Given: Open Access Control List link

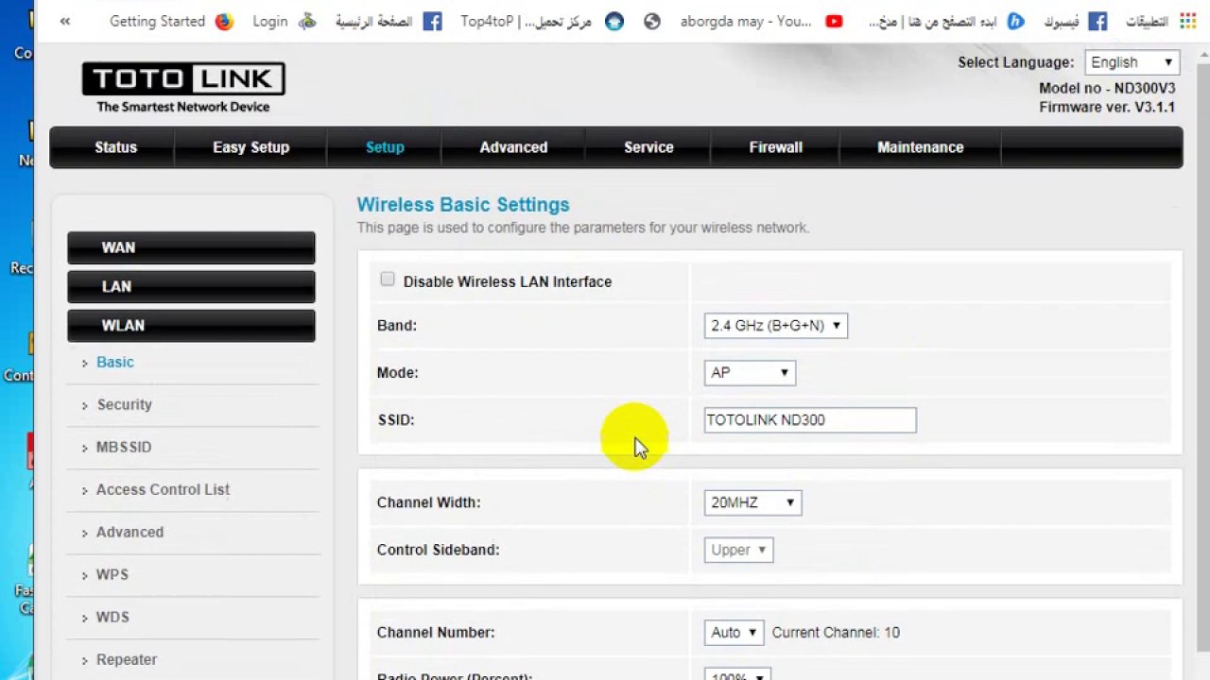Looking at the screenshot, I should pyautogui.click(x=163, y=490).
